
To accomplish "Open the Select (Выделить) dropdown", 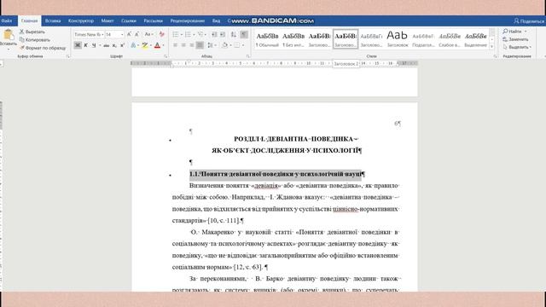I will pos(517,47).
